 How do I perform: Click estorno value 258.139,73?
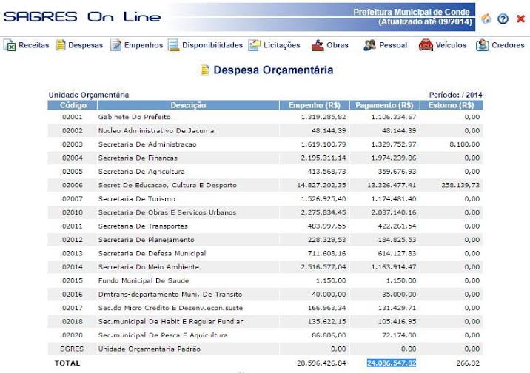[x=460, y=185]
